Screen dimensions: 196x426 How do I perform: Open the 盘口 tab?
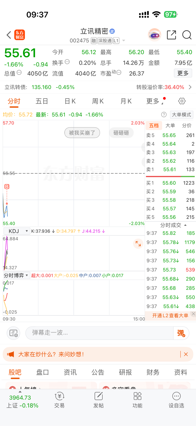(x=43, y=372)
